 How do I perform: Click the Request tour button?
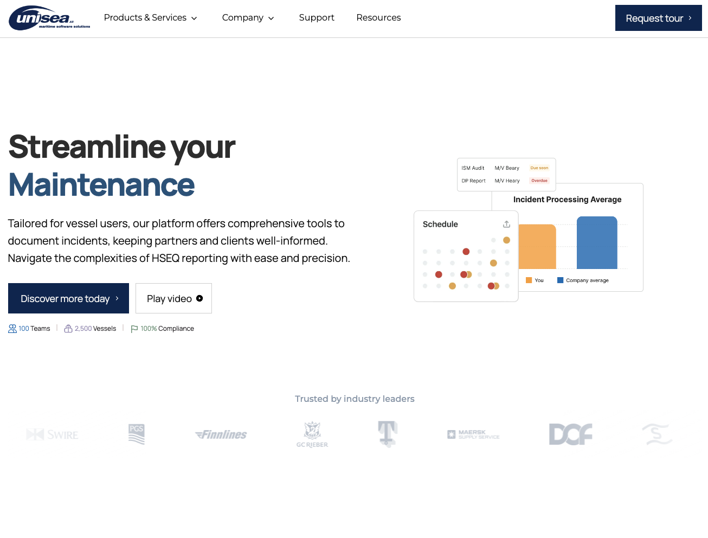[658, 18]
